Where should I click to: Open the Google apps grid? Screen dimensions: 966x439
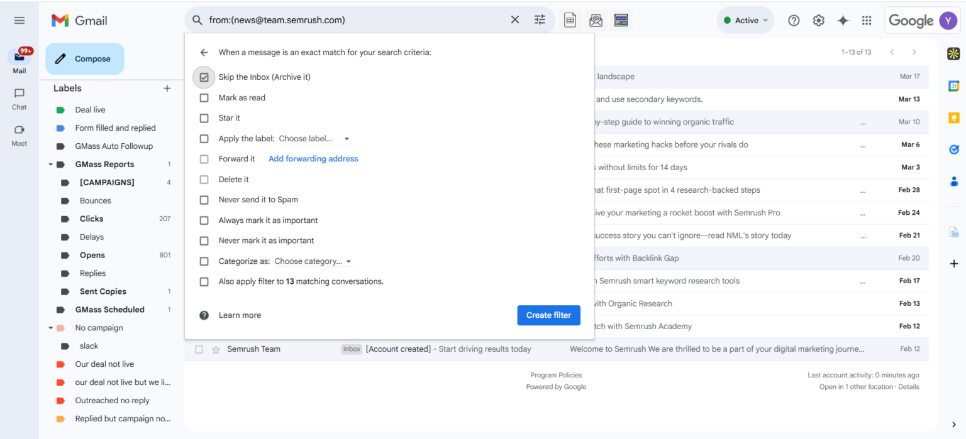867,19
